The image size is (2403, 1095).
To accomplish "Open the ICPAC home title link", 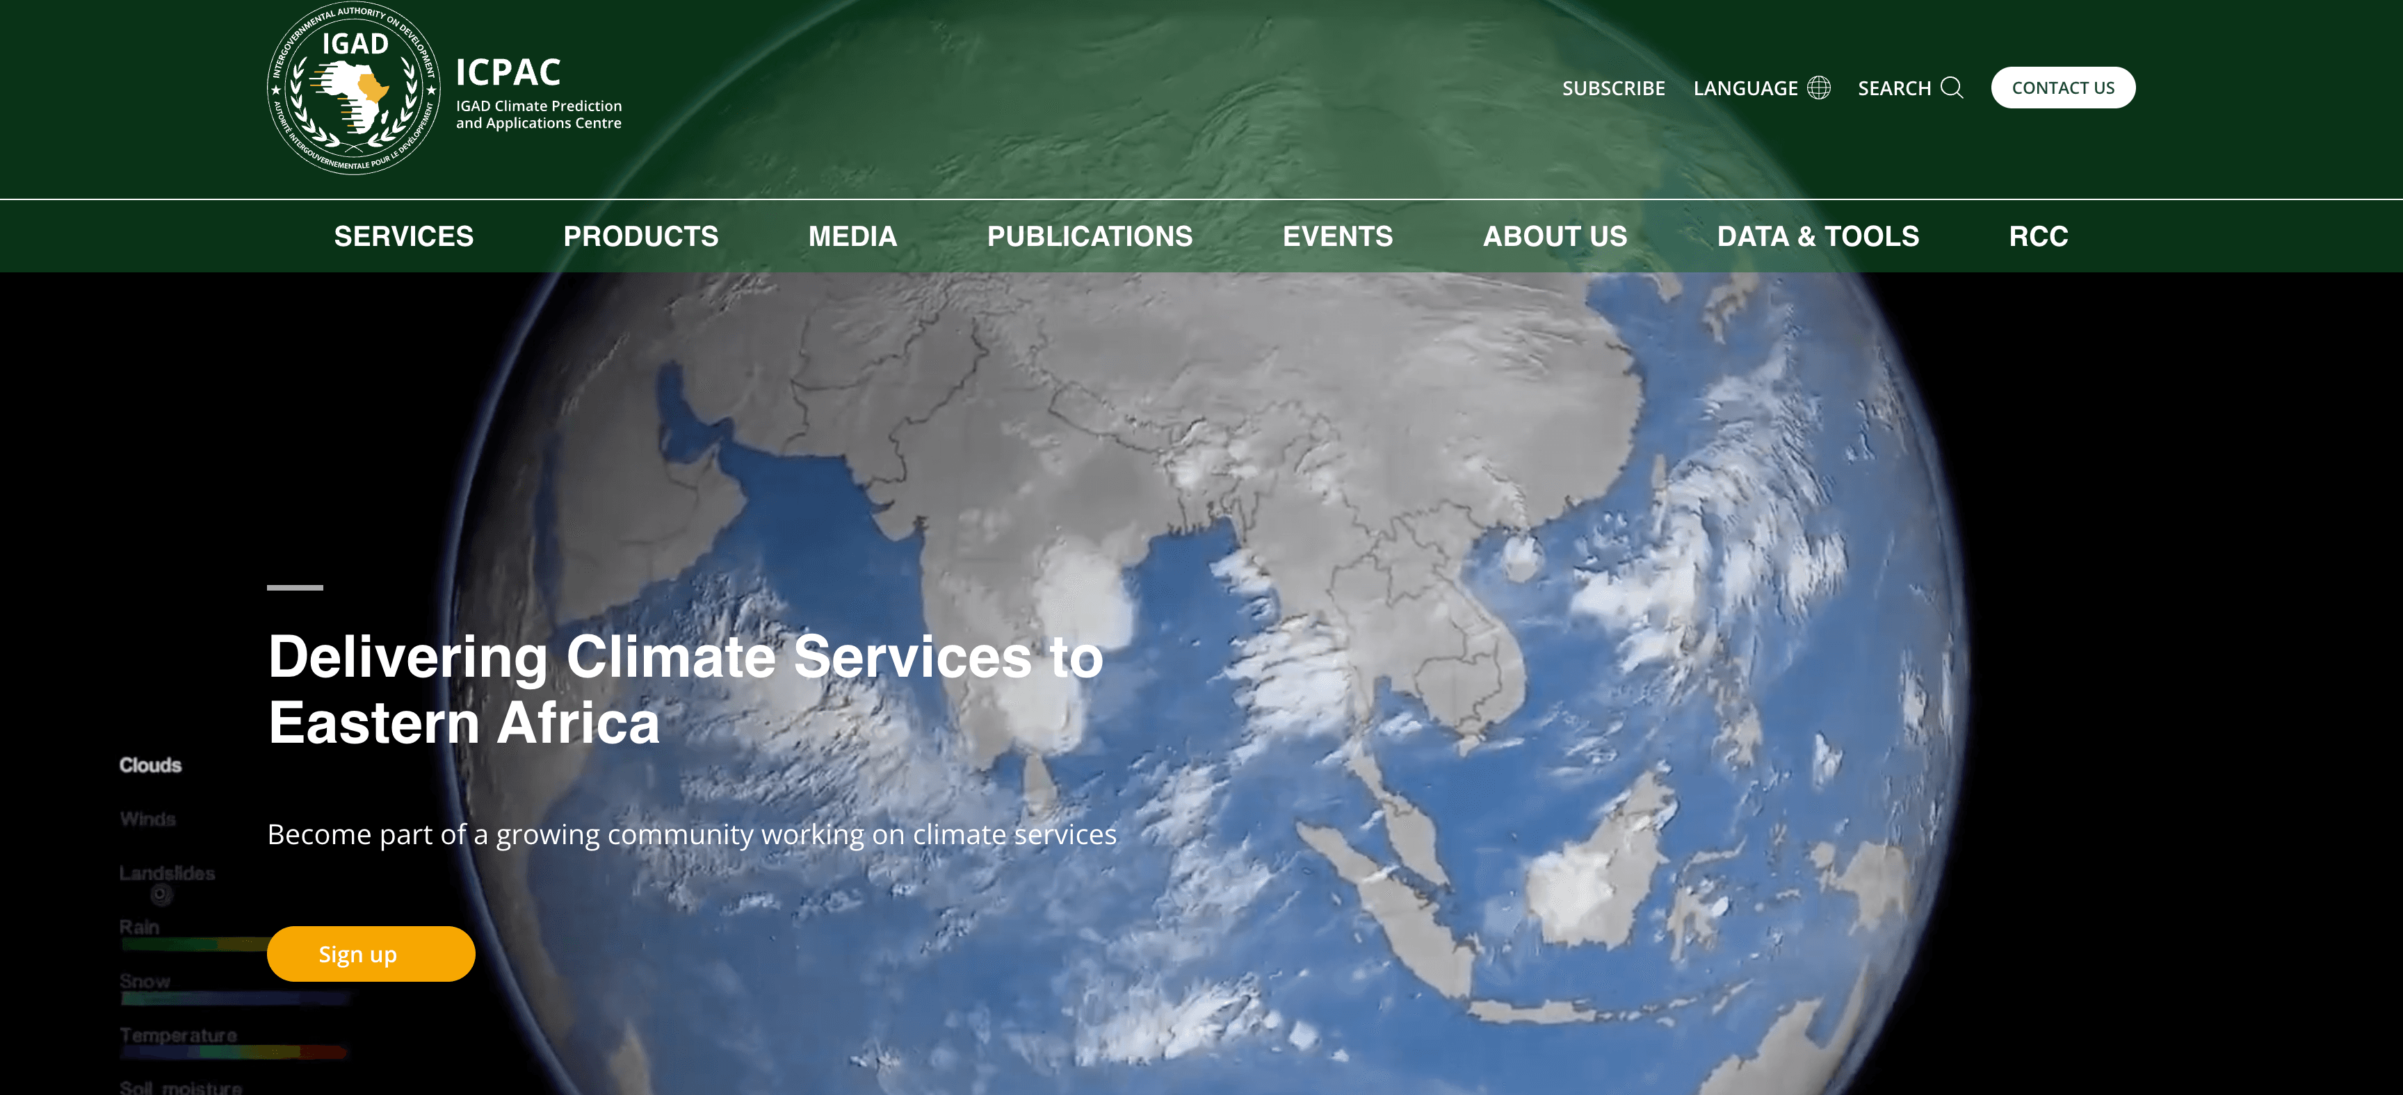I will coord(508,72).
